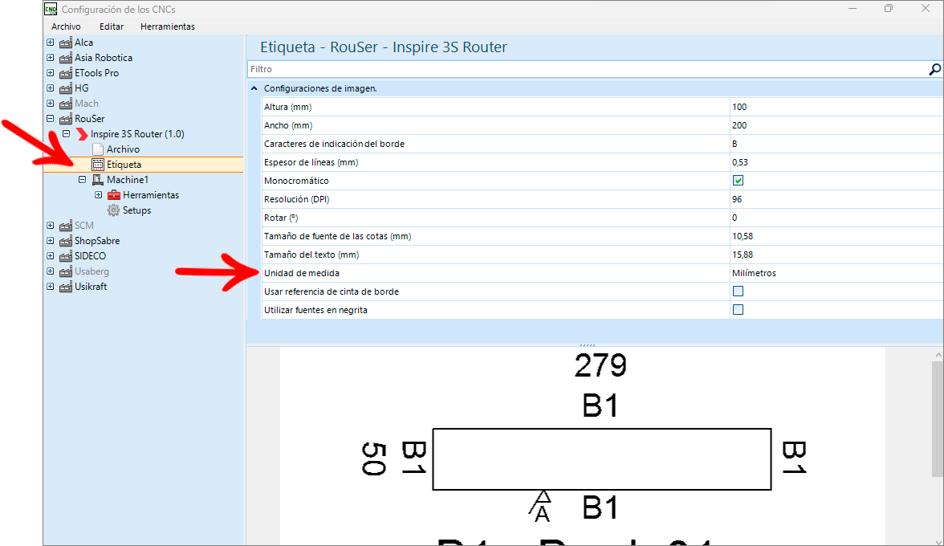Click the Usaberg factory icon
Image resolution: width=944 pixels, height=546 pixels.
pos(66,271)
